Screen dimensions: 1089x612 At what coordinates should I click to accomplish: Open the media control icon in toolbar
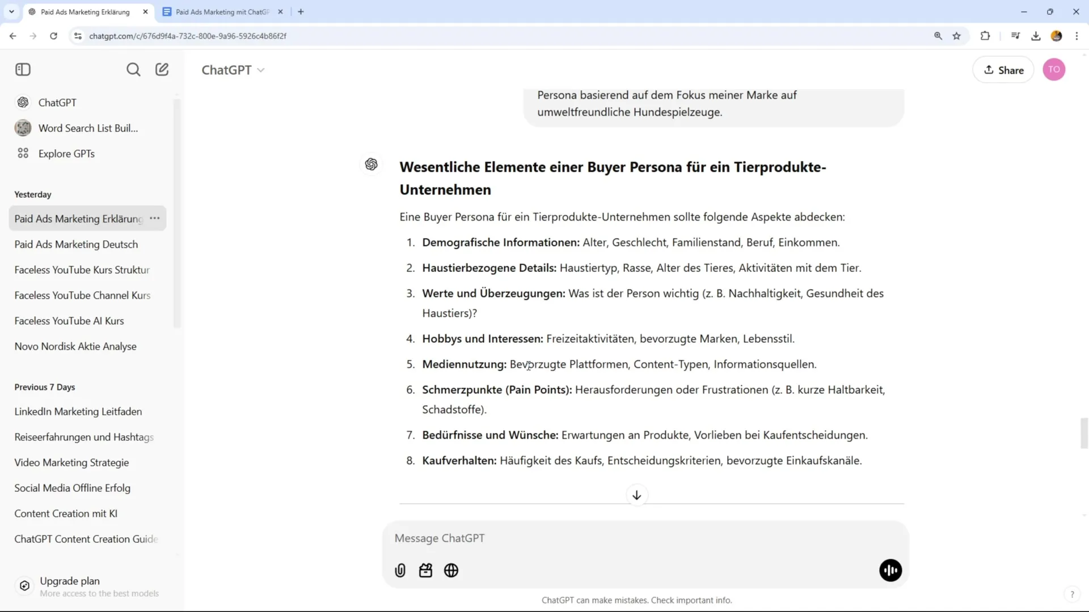click(x=1015, y=36)
